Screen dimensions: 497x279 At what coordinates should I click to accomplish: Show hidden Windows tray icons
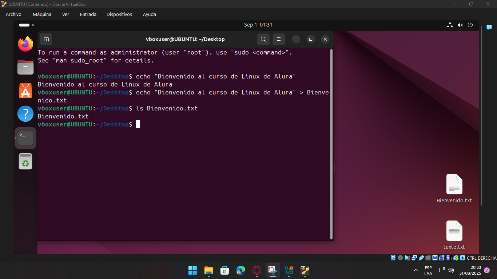416,270
